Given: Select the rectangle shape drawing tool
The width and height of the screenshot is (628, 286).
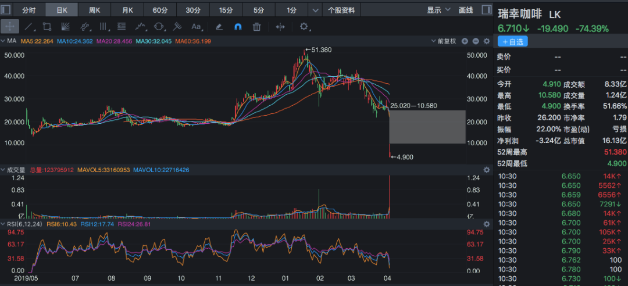Looking at the screenshot, I should click(x=47, y=27).
